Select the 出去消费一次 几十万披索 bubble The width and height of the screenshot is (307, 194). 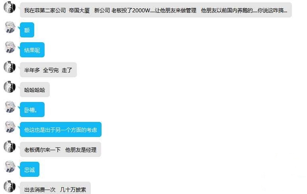pos(55,188)
